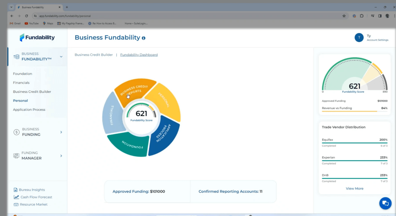
Task: Open Application Process in the sidebar
Action: pyautogui.click(x=29, y=109)
